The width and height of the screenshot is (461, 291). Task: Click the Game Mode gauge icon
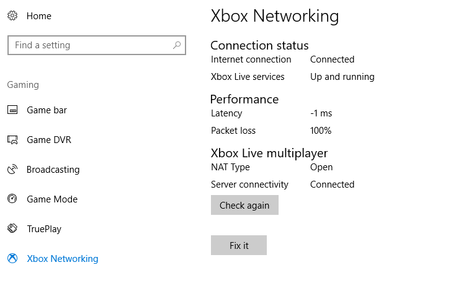12,199
